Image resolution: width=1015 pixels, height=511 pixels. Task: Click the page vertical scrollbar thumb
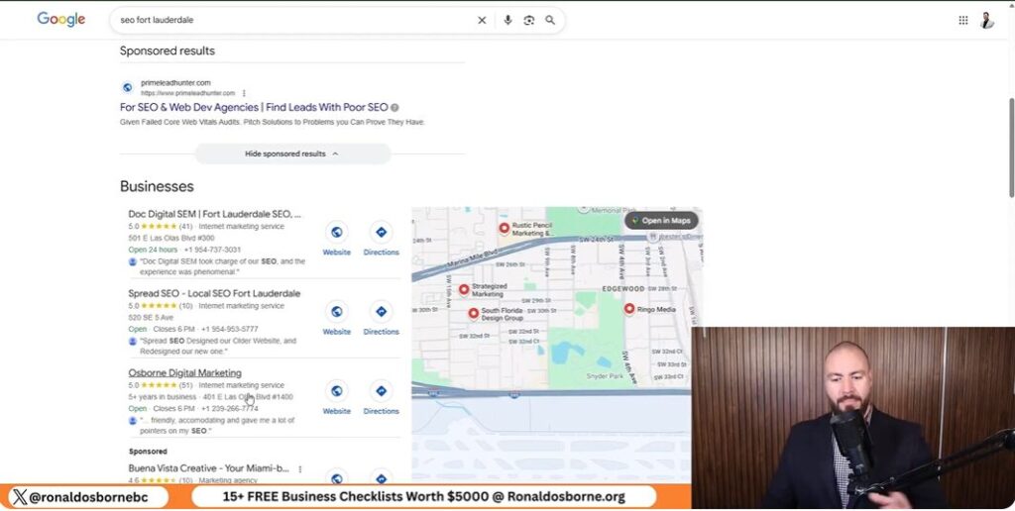click(1011, 148)
